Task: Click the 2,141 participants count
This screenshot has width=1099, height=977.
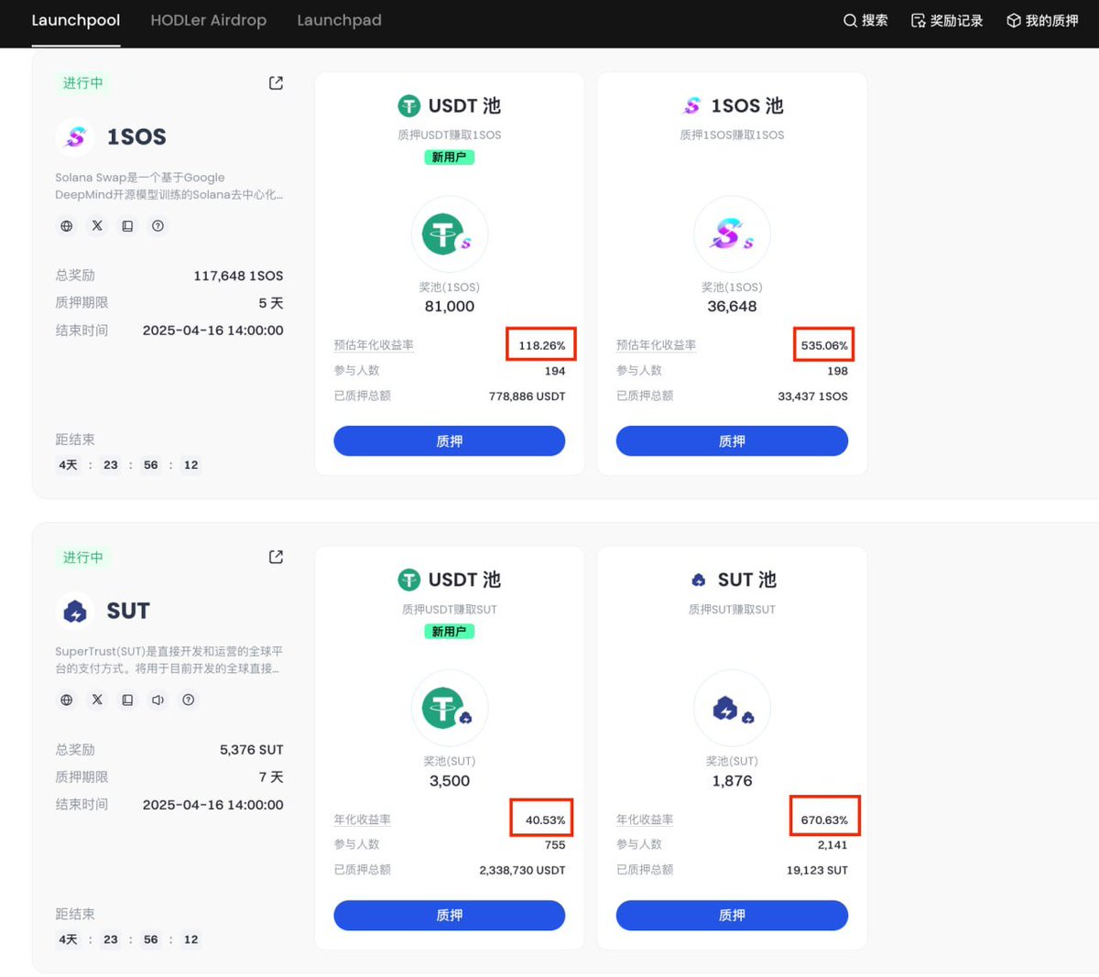Action: point(832,845)
